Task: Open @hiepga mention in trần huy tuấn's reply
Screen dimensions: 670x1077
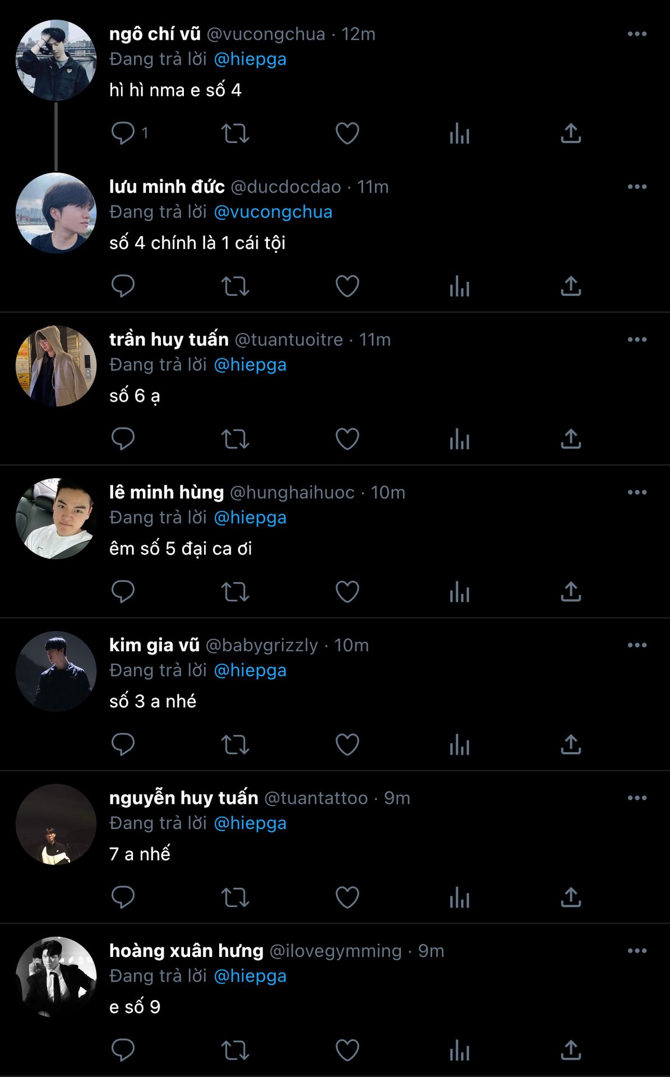Action: coord(250,365)
